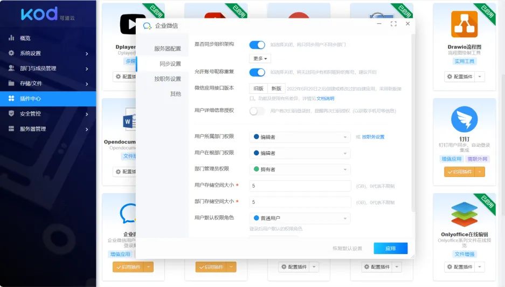
Task: Click the Drawio流程图 plugin icon
Action: [x=464, y=24]
